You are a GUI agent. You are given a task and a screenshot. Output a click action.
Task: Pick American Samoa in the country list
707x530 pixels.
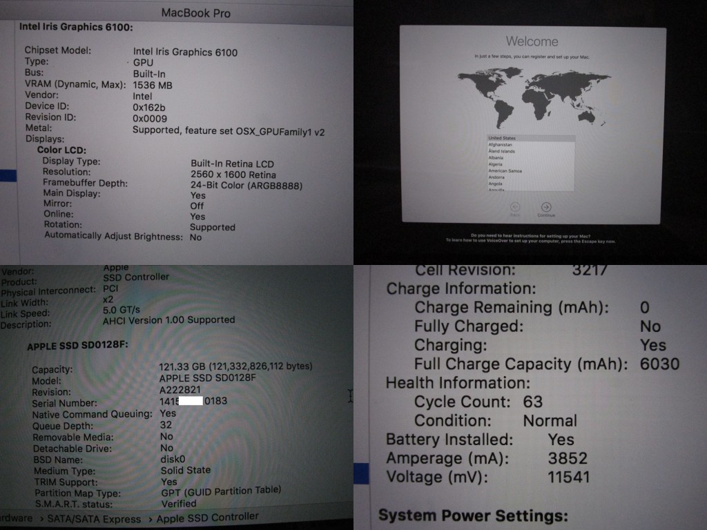tap(531, 171)
